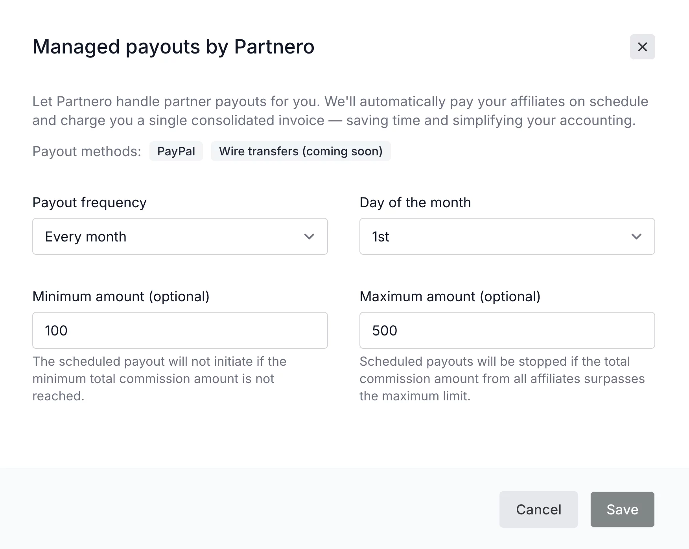Image resolution: width=689 pixels, height=549 pixels.
Task: Click the Let Partnero handle payouts description text
Action: (x=340, y=111)
